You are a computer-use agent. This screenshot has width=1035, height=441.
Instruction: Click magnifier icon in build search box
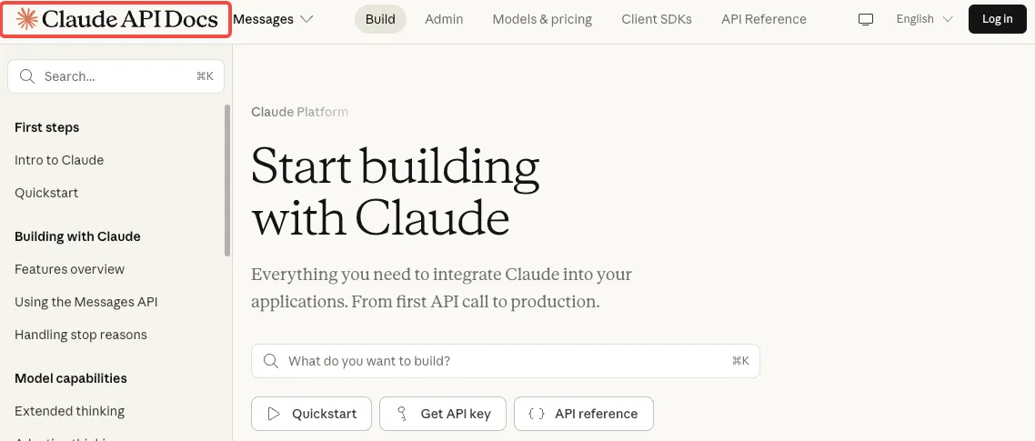pyautogui.click(x=271, y=361)
